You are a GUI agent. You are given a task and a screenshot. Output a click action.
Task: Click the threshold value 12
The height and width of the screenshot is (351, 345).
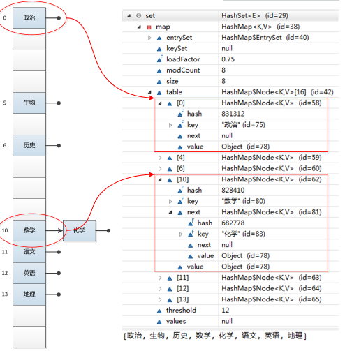click(x=226, y=311)
